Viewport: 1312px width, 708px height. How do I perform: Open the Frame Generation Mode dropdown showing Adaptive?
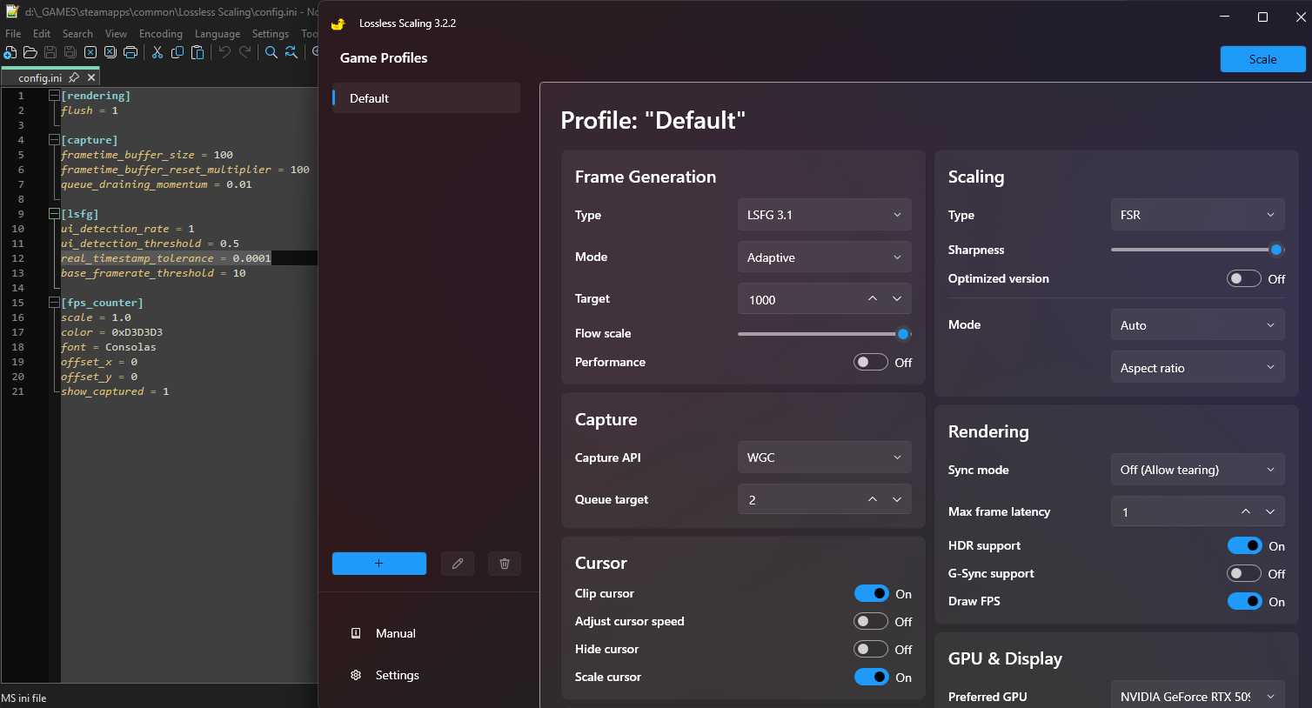tap(824, 257)
